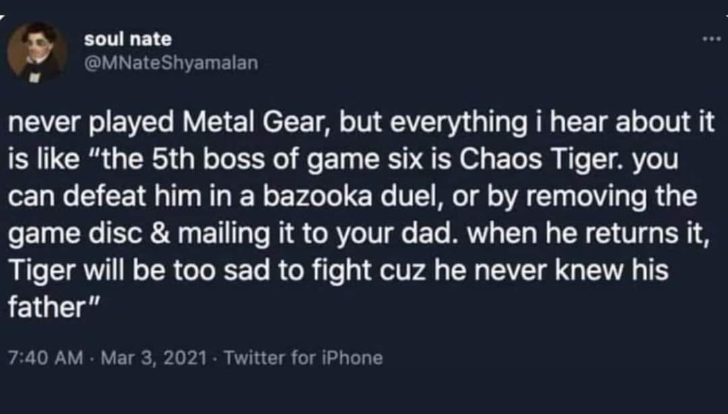Visit the @MNateShyamalan handle

click(171, 63)
